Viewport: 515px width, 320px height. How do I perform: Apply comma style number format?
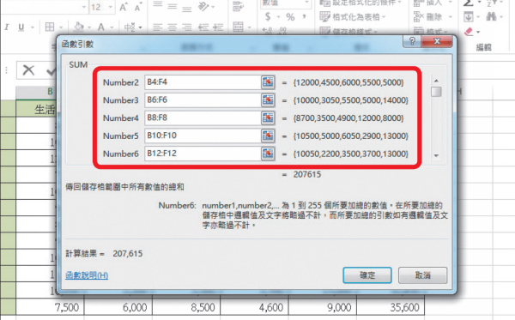(305, 16)
